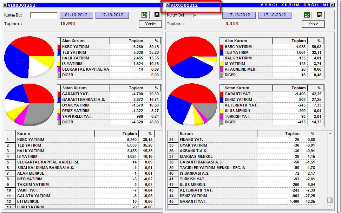
Task: Click yellow swatch beside ULUS MENKUL
Action: [222, 111]
